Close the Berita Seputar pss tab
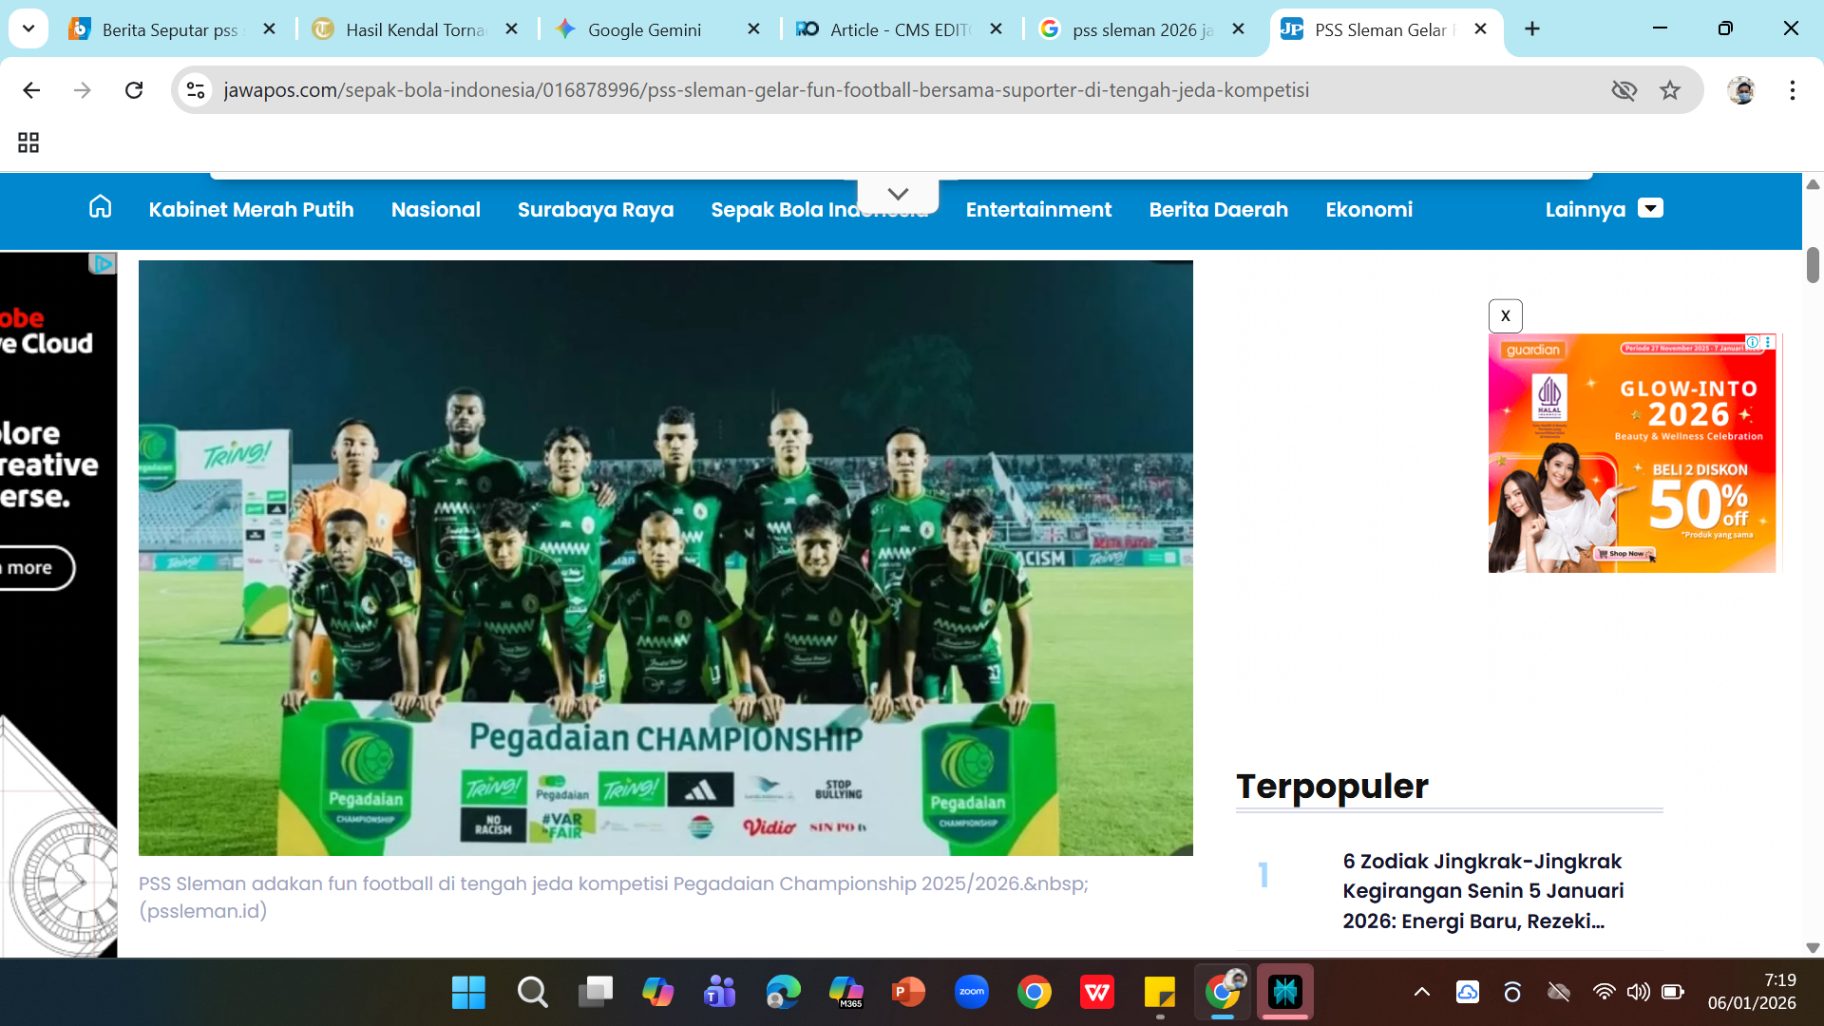Image resolution: width=1824 pixels, height=1026 pixels. coord(269,29)
